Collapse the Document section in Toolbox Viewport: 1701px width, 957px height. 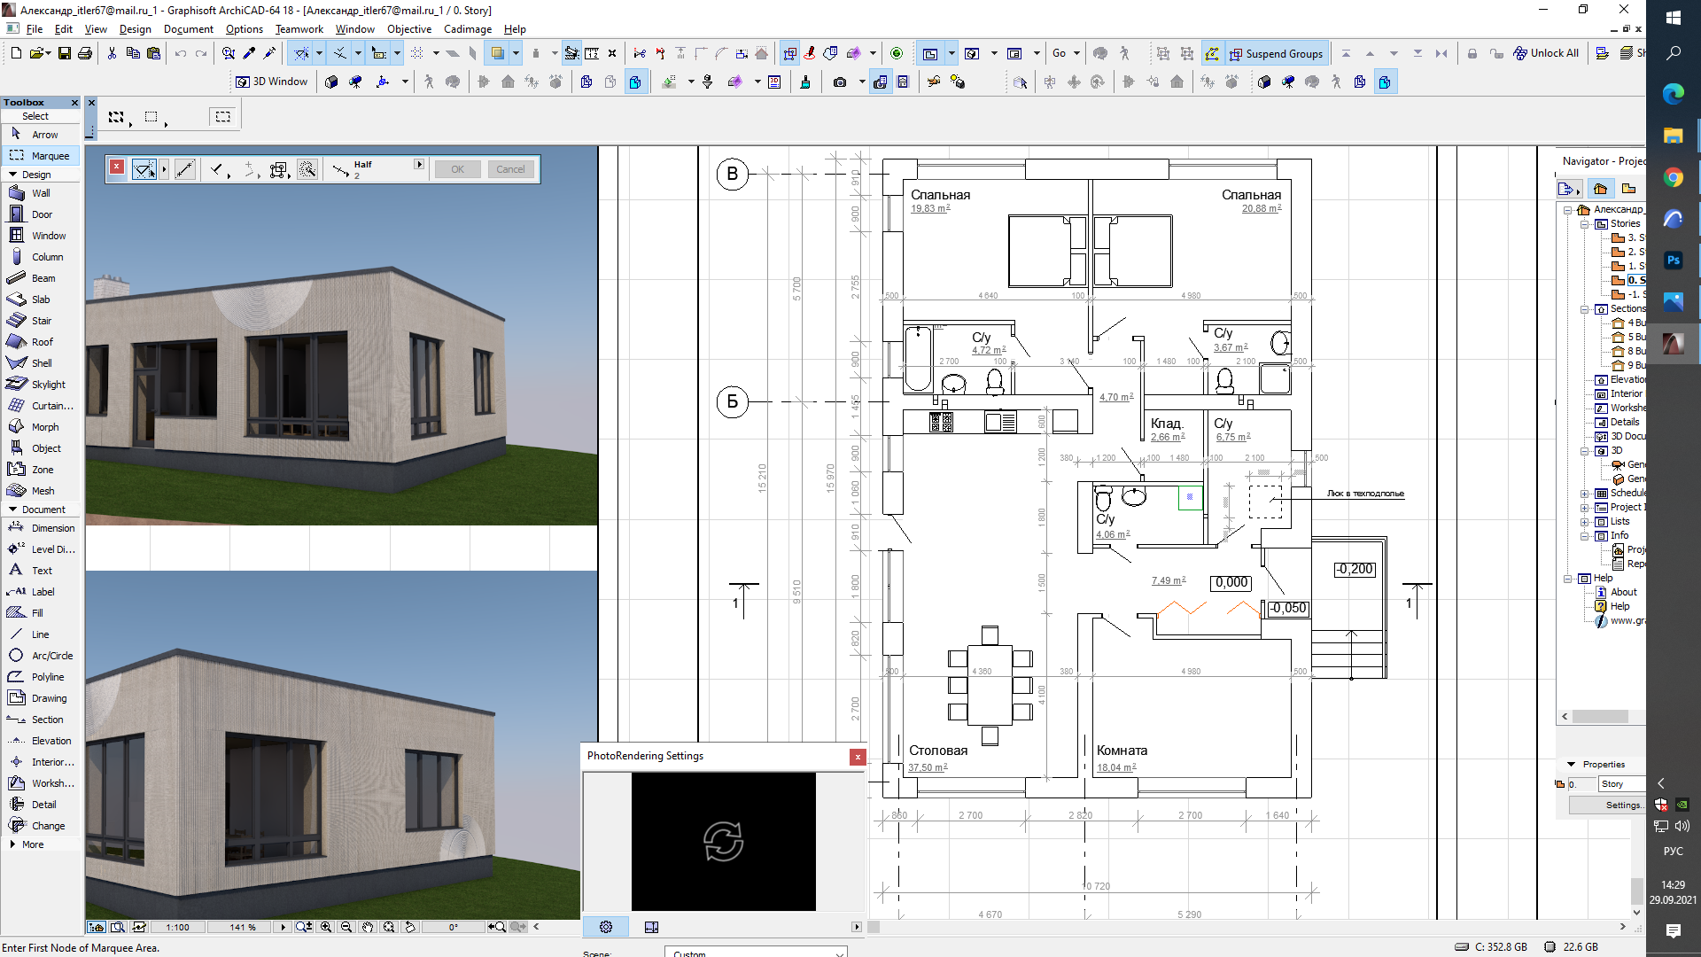[x=13, y=510]
